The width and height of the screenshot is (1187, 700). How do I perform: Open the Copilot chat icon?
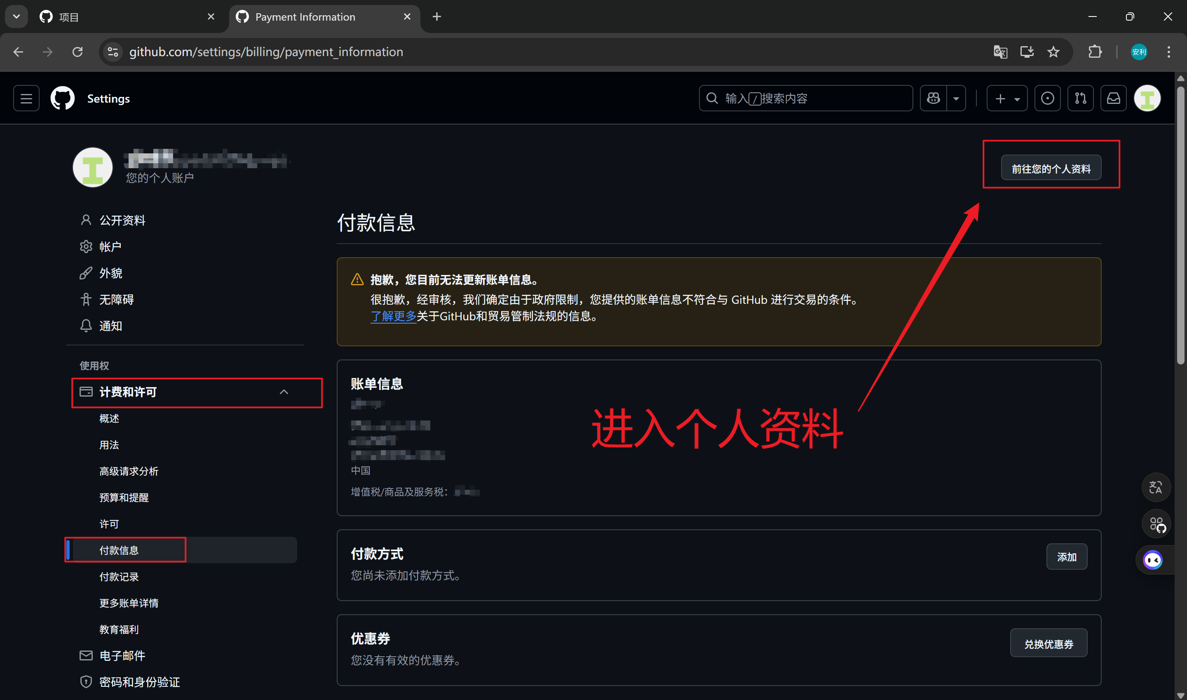click(933, 98)
